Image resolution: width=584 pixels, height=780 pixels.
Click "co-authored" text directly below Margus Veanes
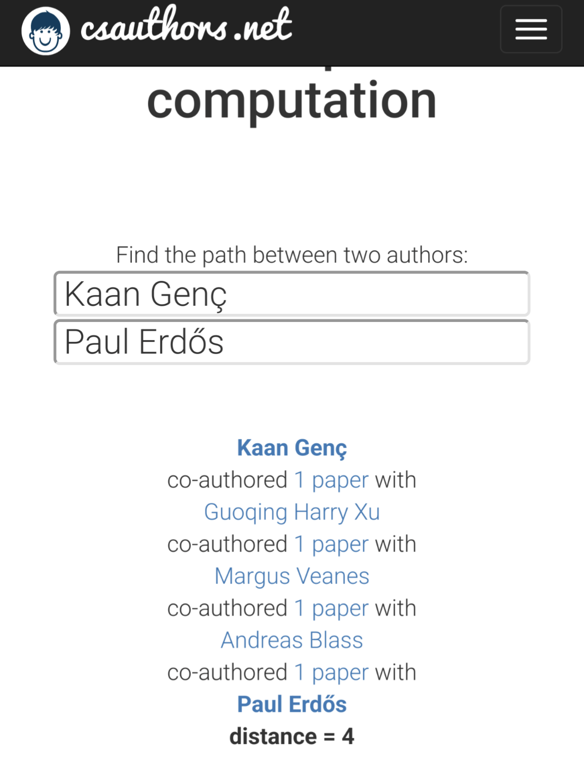[227, 608]
